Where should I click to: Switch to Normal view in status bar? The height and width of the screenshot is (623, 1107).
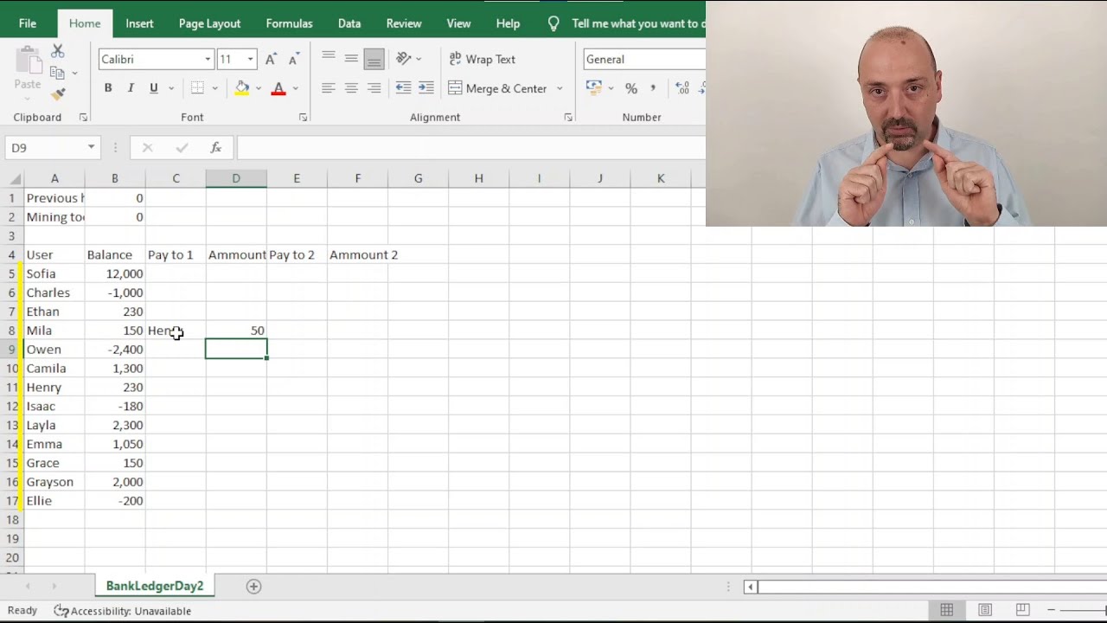click(947, 611)
